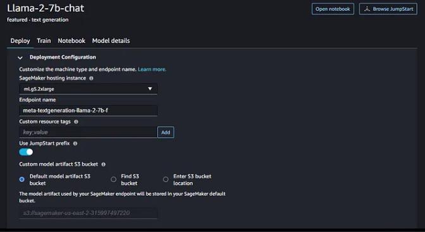
Task: Click the Add button for resource tags
Action: 166,132
